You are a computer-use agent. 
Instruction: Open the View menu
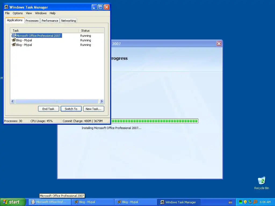(29, 13)
